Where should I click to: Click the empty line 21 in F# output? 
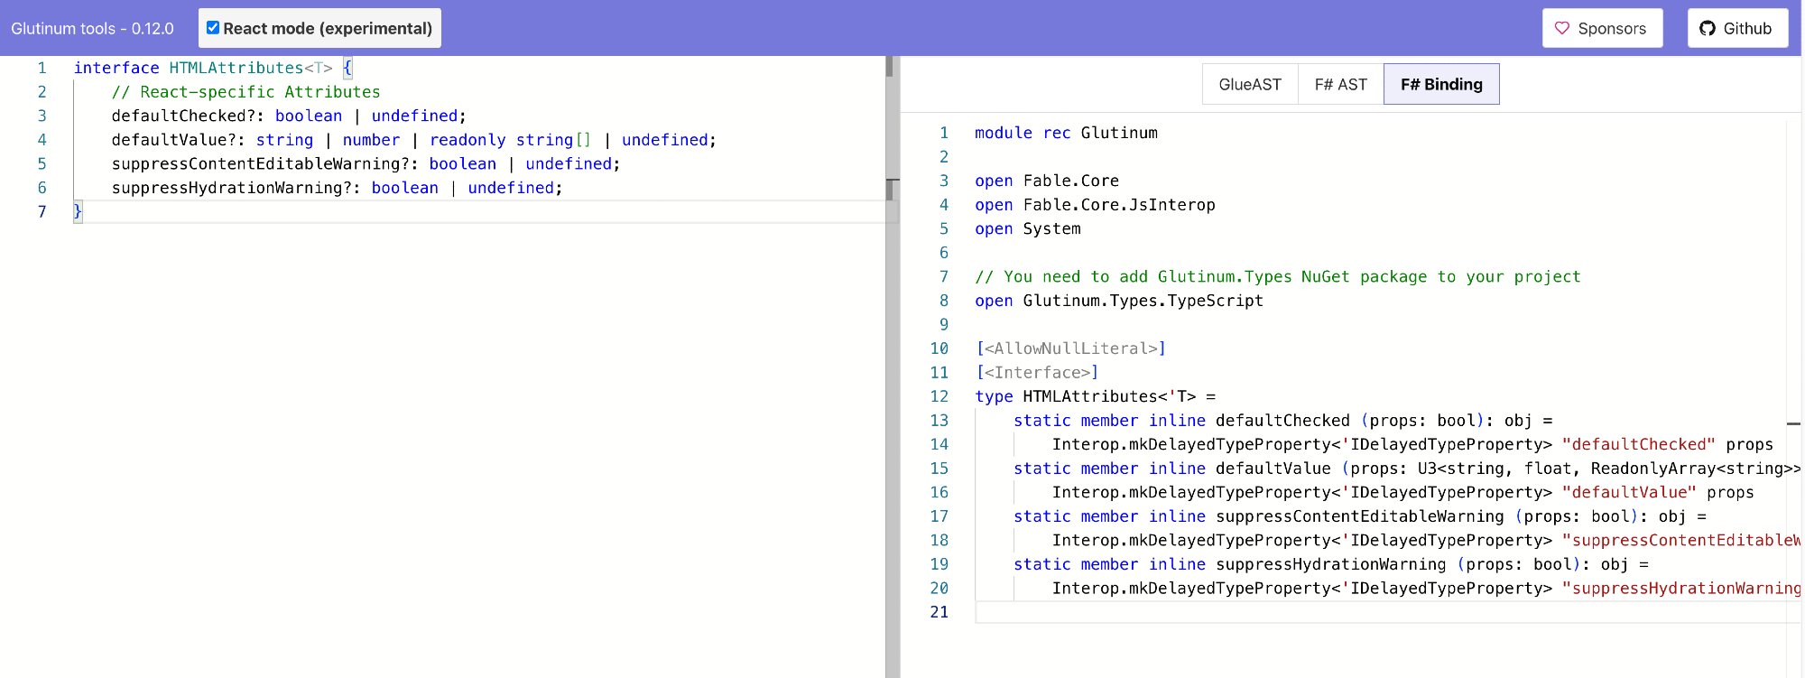[x=1354, y=612]
